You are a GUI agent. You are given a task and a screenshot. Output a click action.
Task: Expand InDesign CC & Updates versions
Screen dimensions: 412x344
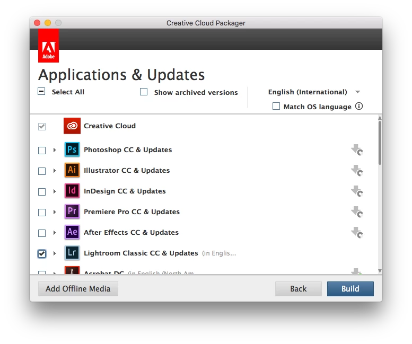point(55,191)
